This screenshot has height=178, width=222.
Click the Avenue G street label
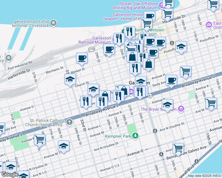[x=27, y=108]
